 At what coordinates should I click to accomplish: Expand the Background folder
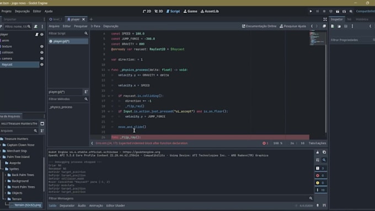6,181
